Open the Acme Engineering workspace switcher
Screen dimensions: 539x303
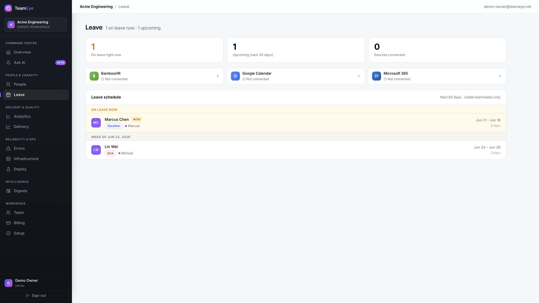coord(36,25)
